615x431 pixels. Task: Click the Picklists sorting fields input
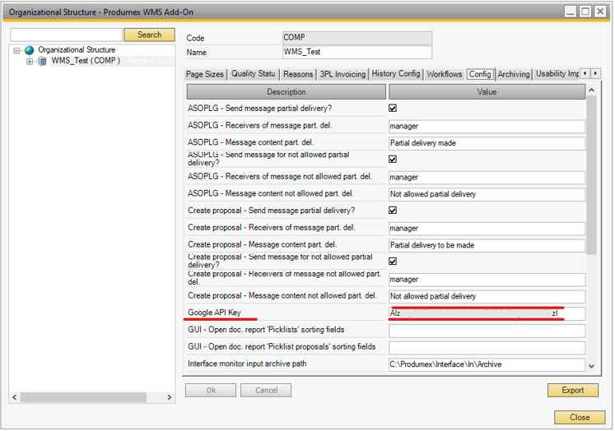point(487,331)
